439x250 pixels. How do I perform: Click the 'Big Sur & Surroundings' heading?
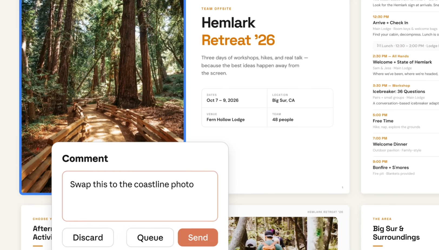tap(396, 233)
